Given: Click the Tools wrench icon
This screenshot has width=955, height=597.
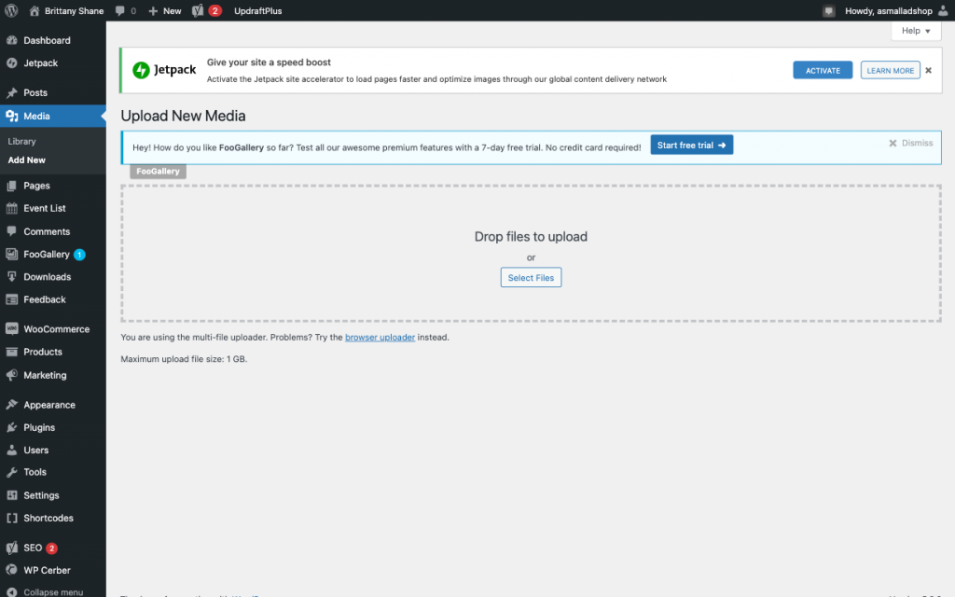Looking at the screenshot, I should (x=11, y=472).
